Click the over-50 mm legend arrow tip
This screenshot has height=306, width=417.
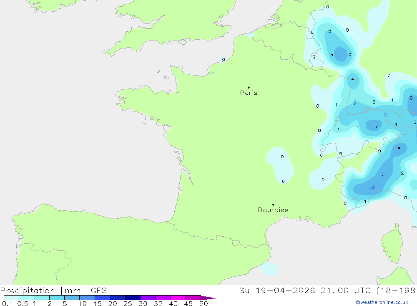pyautogui.click(x=208, y=298)
